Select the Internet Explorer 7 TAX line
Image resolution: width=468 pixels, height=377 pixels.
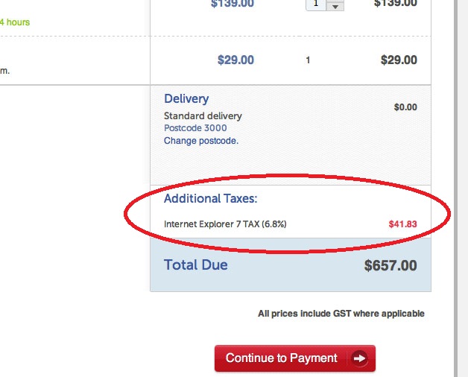pyautogui.click(x=225, y=224)
